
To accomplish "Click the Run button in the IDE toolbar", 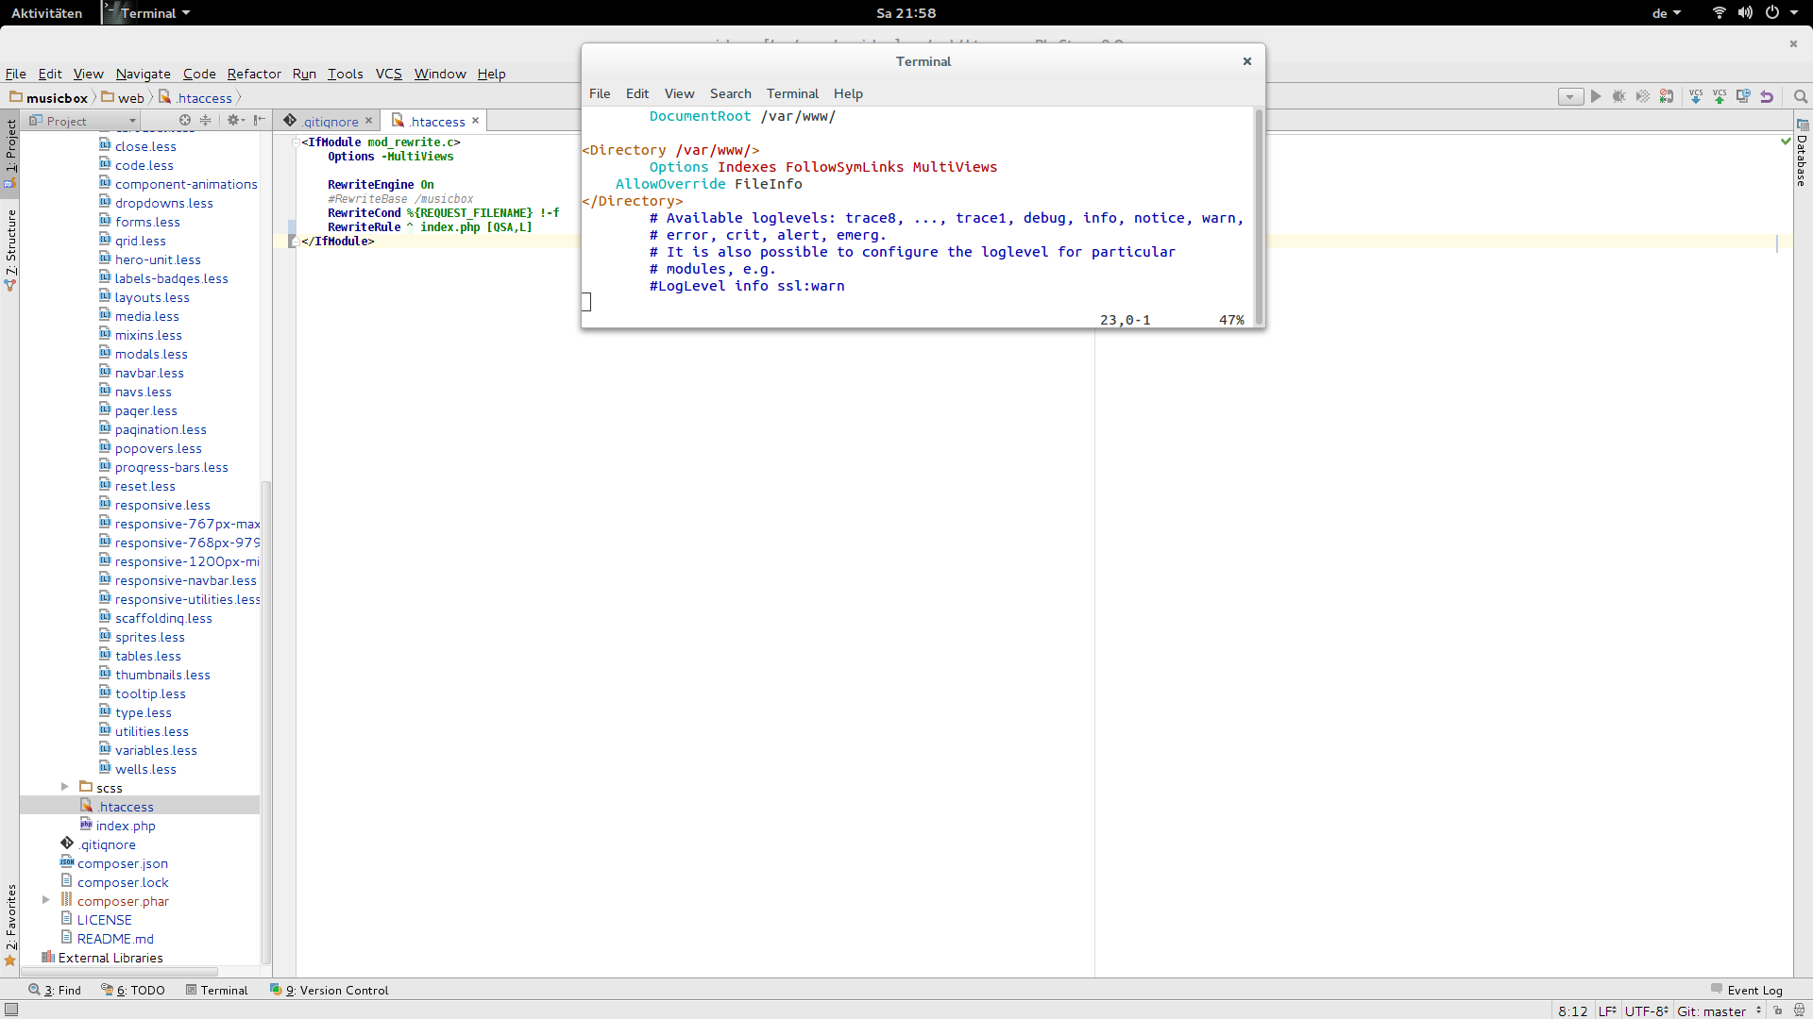I will point(1596,96).
